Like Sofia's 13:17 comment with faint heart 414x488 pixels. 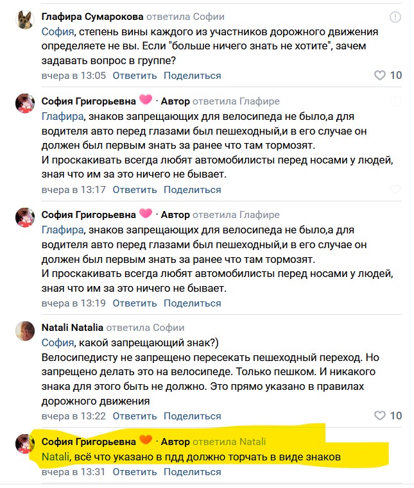[x=395, y=189]
